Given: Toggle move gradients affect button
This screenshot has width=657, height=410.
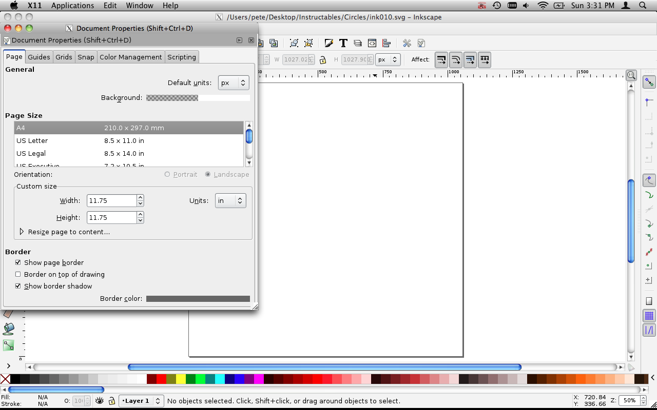Looking at the screenshot, I should point(470,59).
